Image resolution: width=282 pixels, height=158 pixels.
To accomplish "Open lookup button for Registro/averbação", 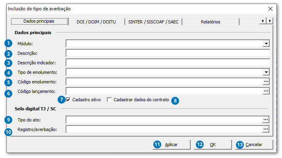I will 266,129.
